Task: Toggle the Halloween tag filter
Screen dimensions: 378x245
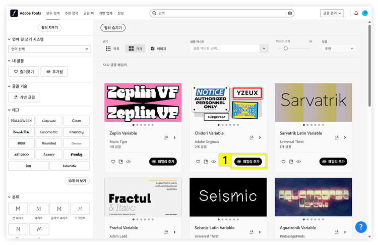Action: 22,121
